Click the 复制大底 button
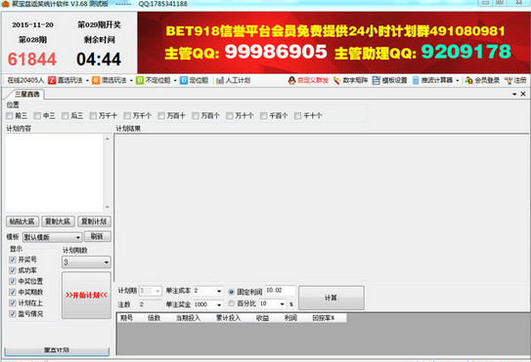The image size is (531, 362). click(x=58, y=221)
